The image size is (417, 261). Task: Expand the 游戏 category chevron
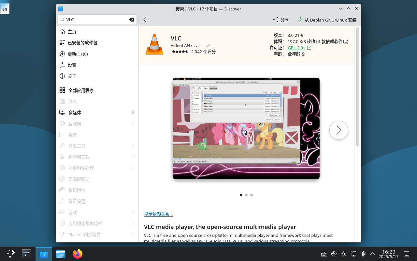[x=133, y=212]
